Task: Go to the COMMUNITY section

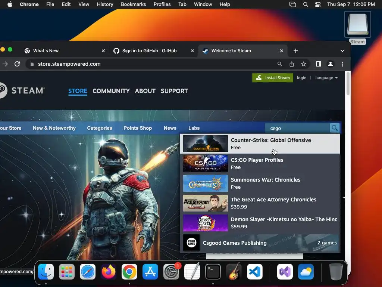Action: pos(111,91)
